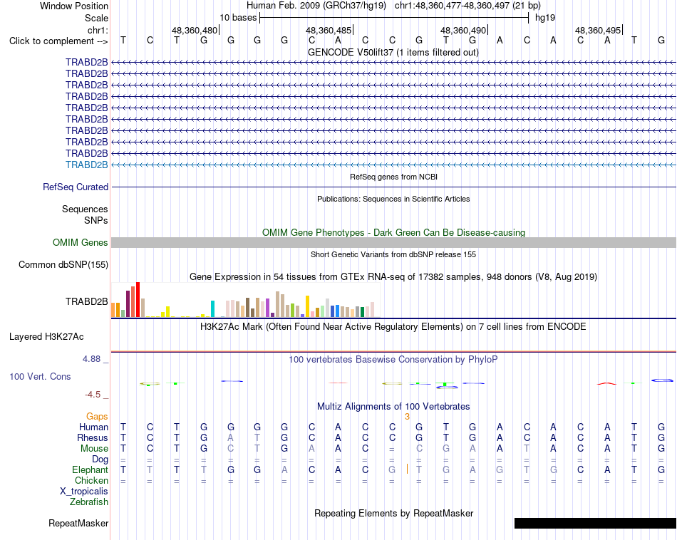The width and height of the screenshot is (677, 540).
Task: Click the 48,360,490 position marker
Action: pyautogui.click(x=463, y=30)
